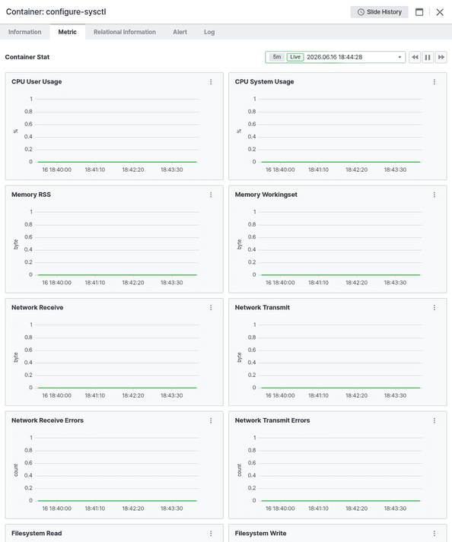Click the green line in CPU User Usage chart

117,162
